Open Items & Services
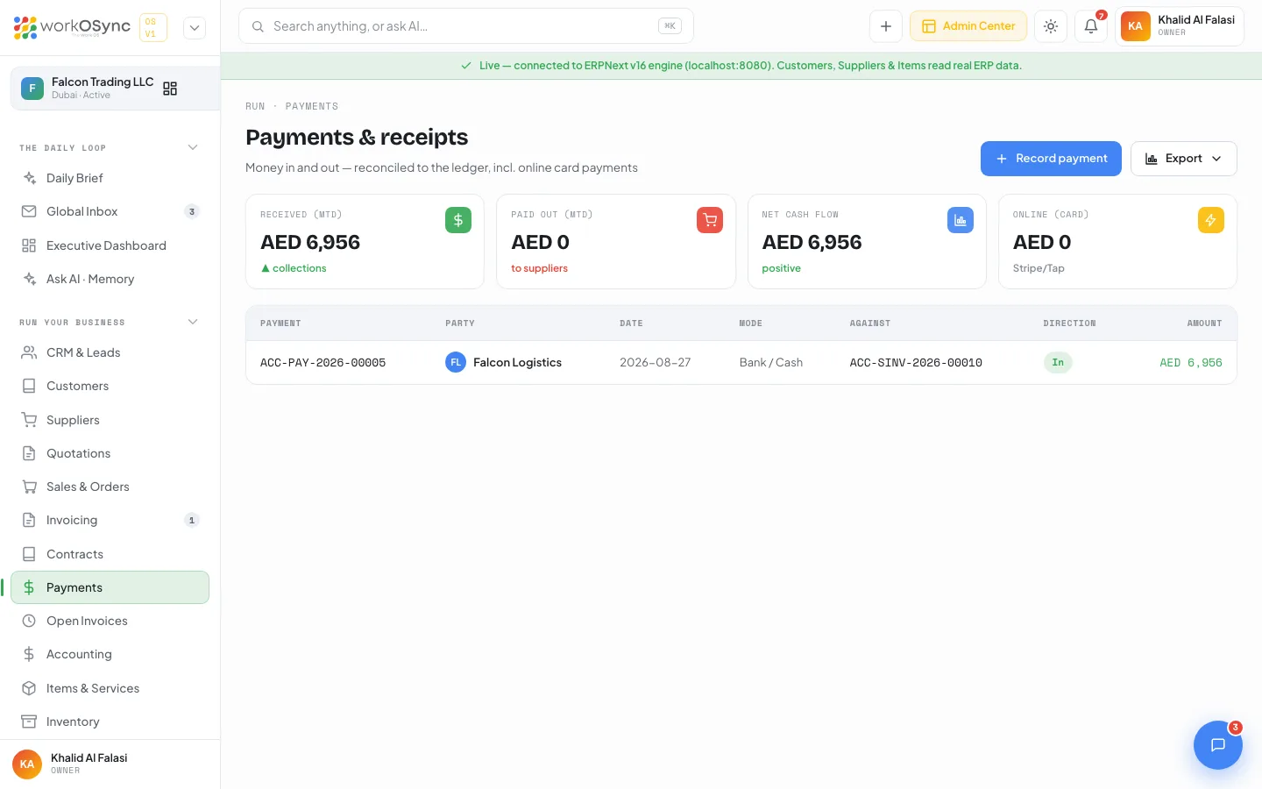The width and height of the screenshot is (1262, 789). (110, 688)
